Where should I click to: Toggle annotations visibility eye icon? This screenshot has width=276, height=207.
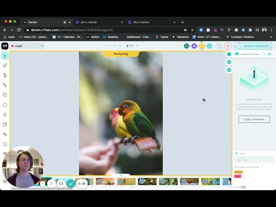coord(269,54)
